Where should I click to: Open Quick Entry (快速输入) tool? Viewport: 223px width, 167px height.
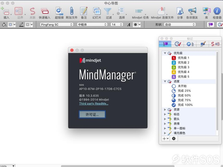(x=45, y=11)
